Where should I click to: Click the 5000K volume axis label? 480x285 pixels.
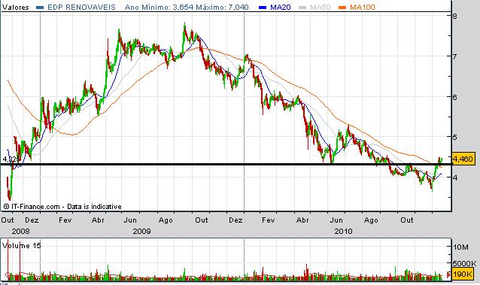click(x=465, y=263)
